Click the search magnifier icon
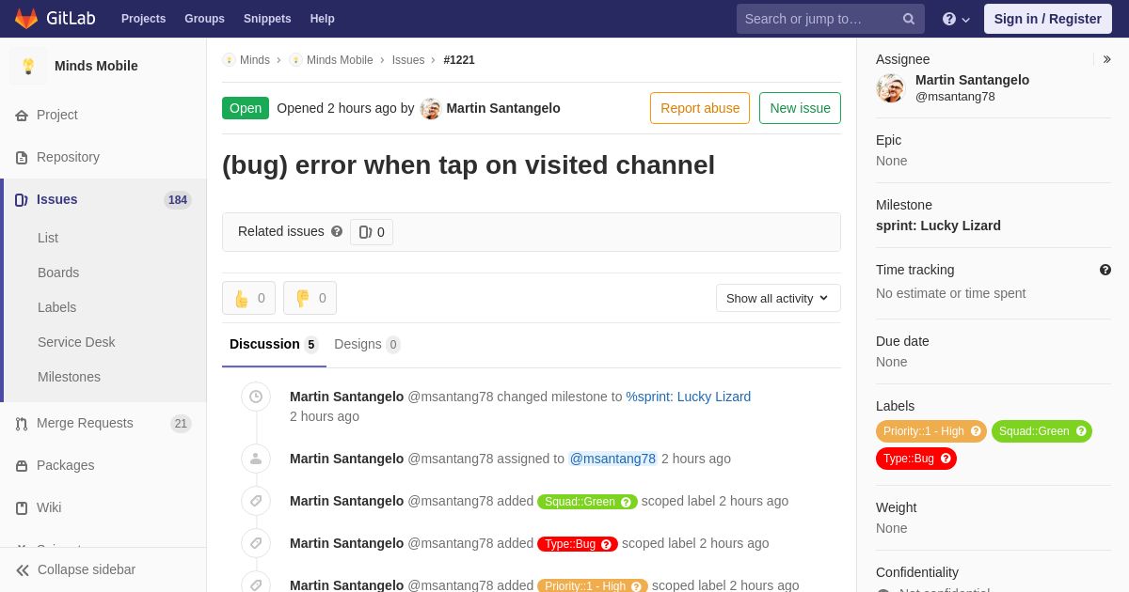Image resolution: width=1129 pixels, height=592 pixels. 909,19
